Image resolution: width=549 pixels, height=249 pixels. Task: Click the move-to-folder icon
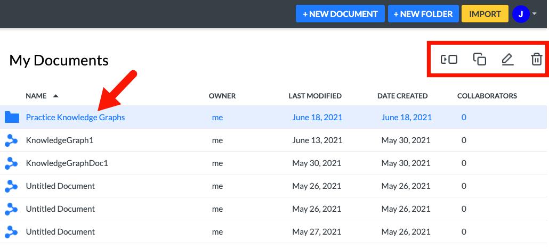click(449, 60)
